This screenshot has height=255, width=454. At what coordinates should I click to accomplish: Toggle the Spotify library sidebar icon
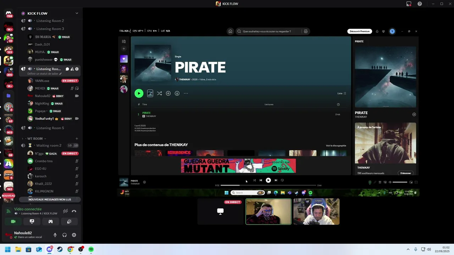click(124, 41)
